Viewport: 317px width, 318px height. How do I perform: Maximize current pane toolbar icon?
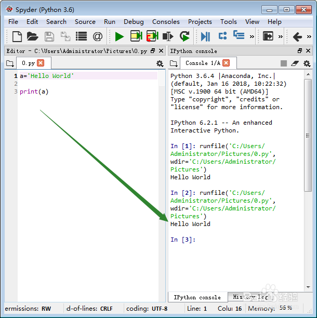[x=268, y=36]
